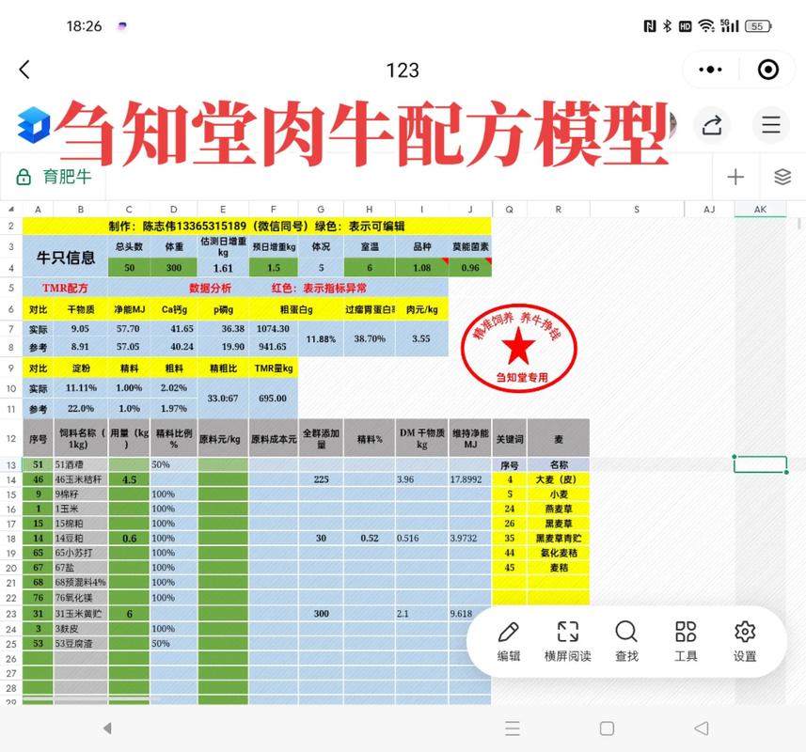The image size is (806, 752).
Task: Select column header A
Action: (x=38, y=209)
